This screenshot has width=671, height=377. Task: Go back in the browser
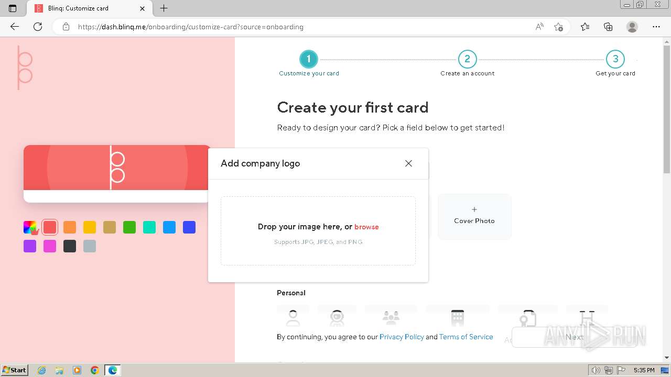(15, 27)
